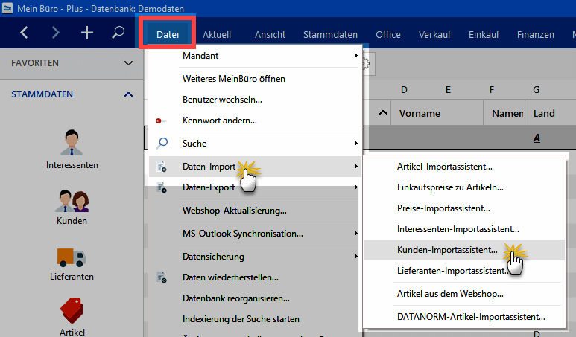Expand the Daten-Export submenu arrow
Image resolution: width=576 pixels, height=337 pixels.
(x=355, y=187)
